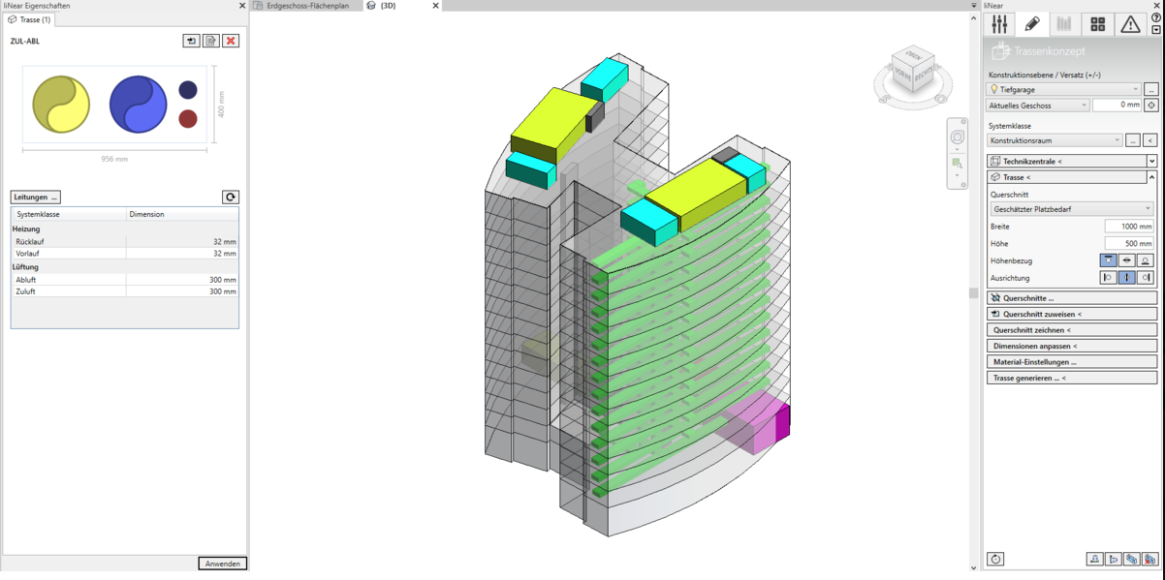The image size is (1165, 580).
Task: Open the sliders settings tab in liNear panel
Action: (x=999, y=24)
